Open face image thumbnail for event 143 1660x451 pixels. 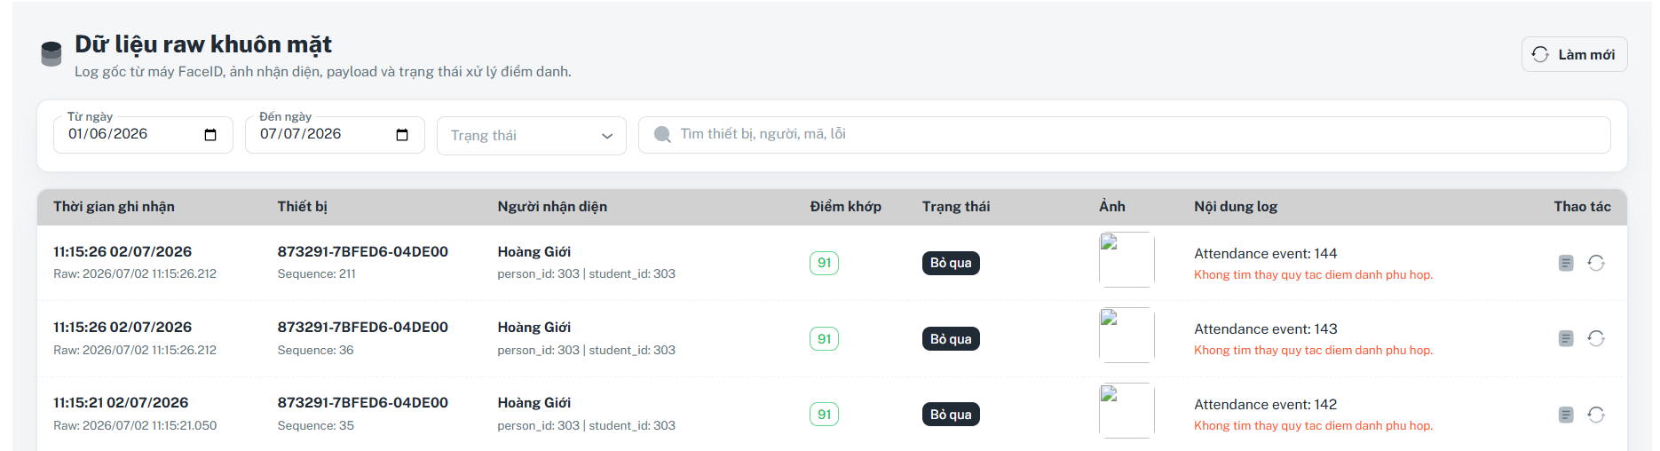click(1126, 335)
